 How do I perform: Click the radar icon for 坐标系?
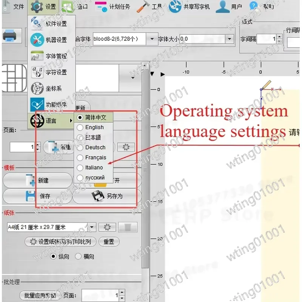[x=37, y=88]
